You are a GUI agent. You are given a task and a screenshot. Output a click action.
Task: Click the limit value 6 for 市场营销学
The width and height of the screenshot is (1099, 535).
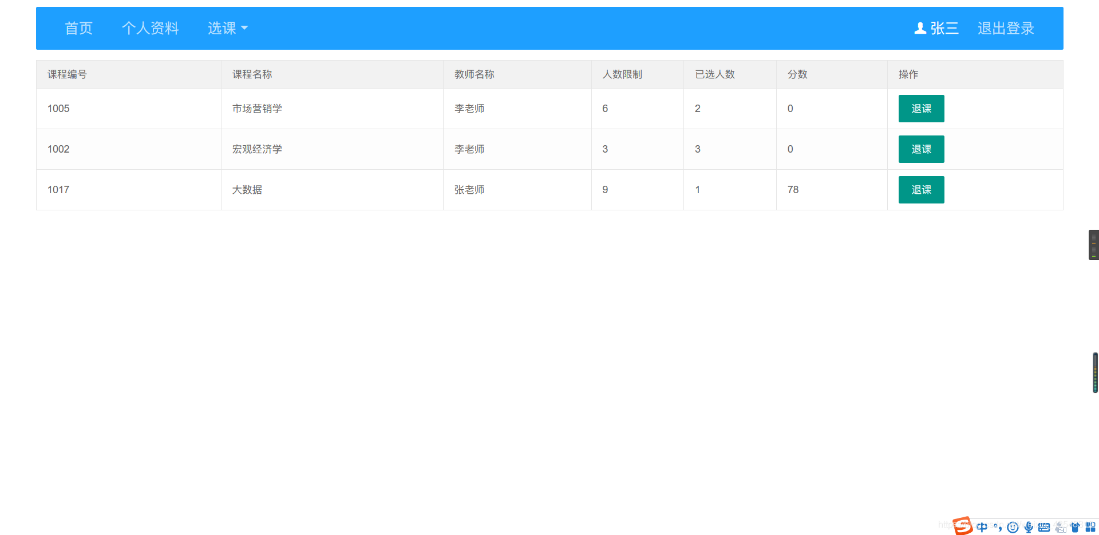pyautogui.click(x=605, y=109)
